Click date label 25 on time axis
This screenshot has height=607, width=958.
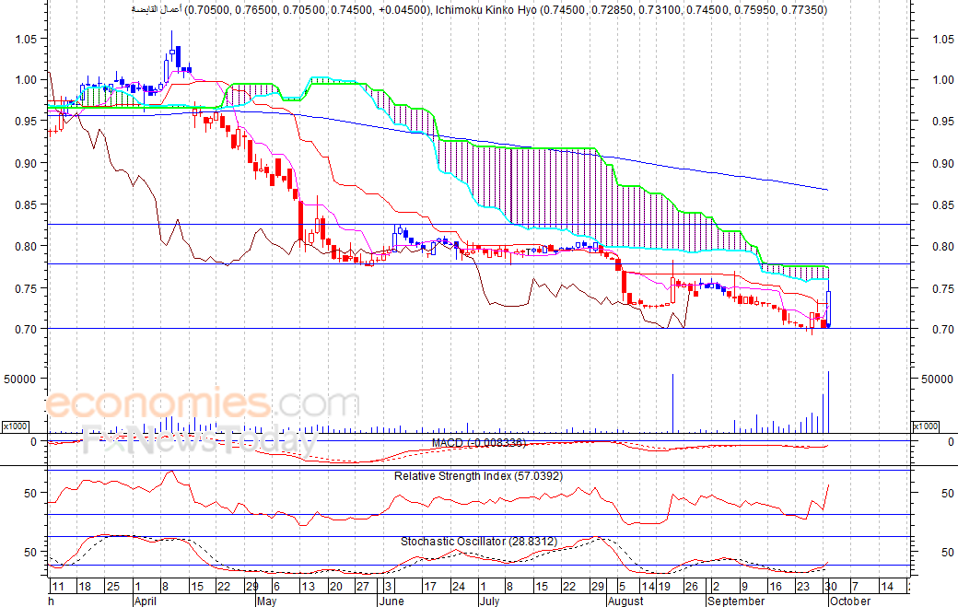(113, 586)
